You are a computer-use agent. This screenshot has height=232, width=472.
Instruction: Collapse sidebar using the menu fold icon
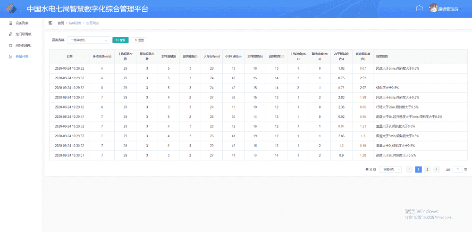point(51,23)
